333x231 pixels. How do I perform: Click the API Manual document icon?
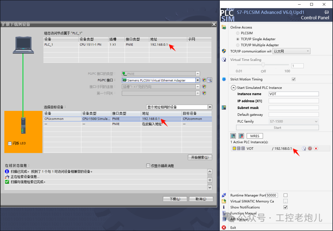[224, 219]
